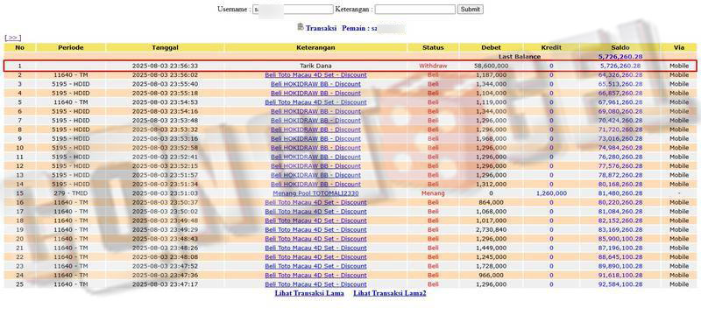Open Beli Toto Macau 4D Set link in row 16
Image resolution: width=701 pixels, height=315 pixels.
[x=315, y=203]
